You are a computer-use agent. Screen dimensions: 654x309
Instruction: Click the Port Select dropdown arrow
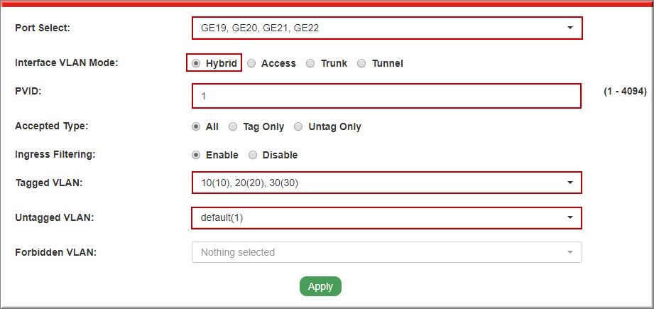(x=569, y=28)
